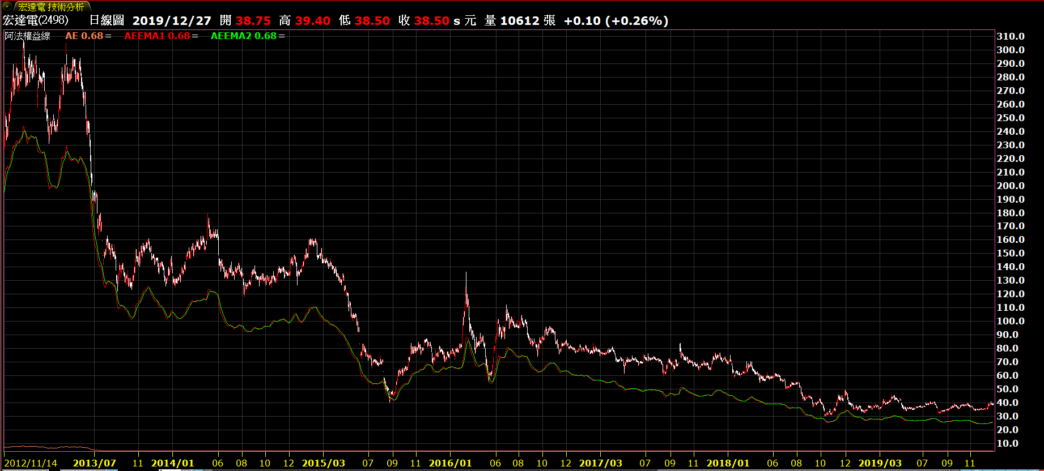Click the 2018/01 marker on time axis

[x=728, y=463]
